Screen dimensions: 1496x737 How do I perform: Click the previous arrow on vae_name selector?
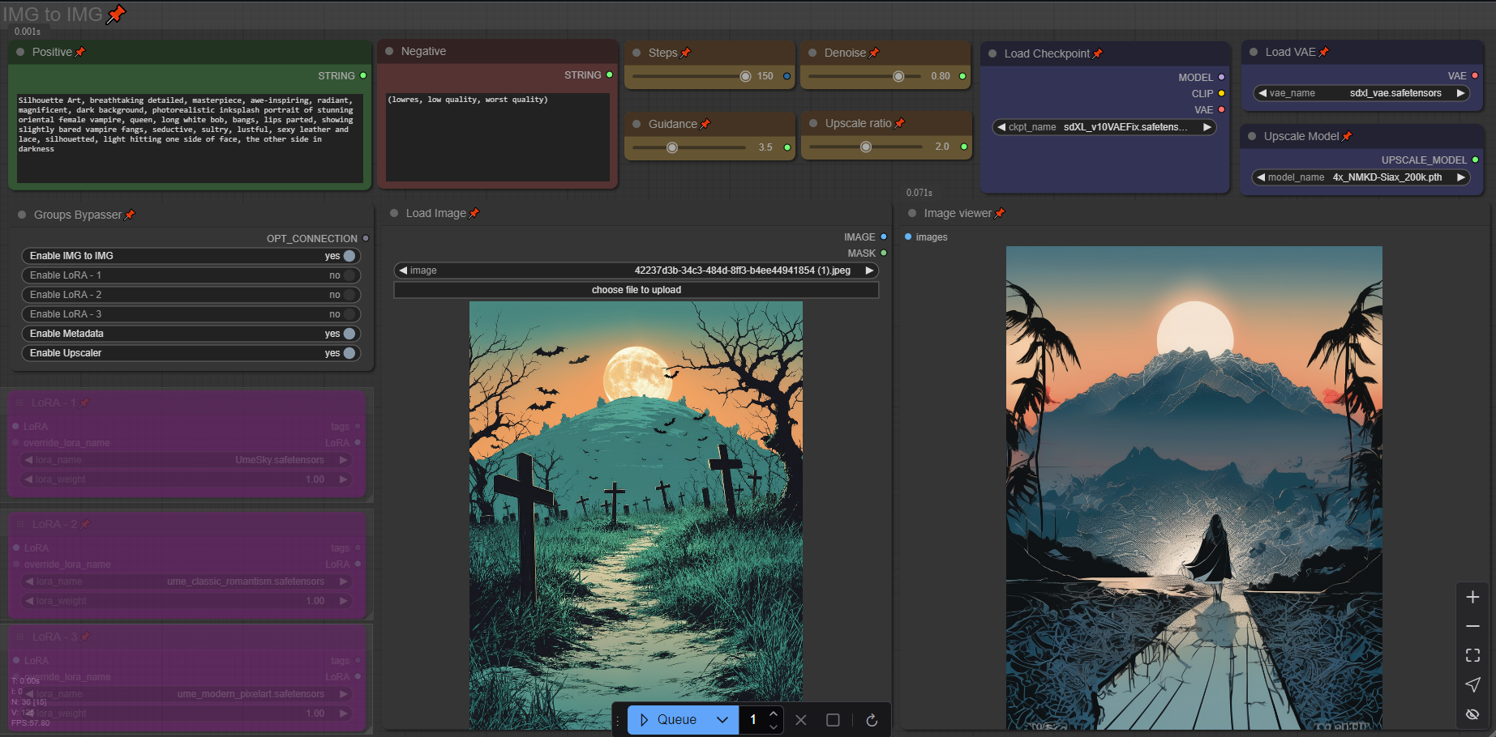1262,93
